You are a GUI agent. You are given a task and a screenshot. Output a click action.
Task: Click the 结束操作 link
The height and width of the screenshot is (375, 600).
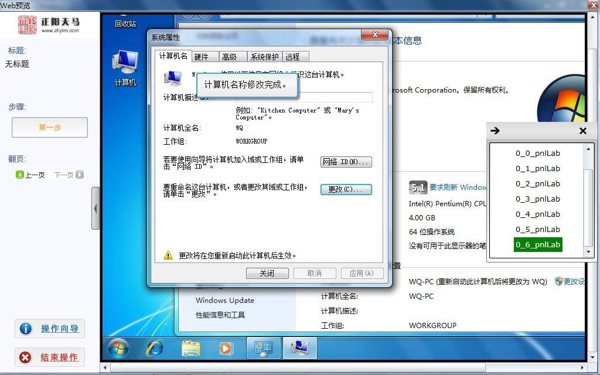tap(59, 357)
